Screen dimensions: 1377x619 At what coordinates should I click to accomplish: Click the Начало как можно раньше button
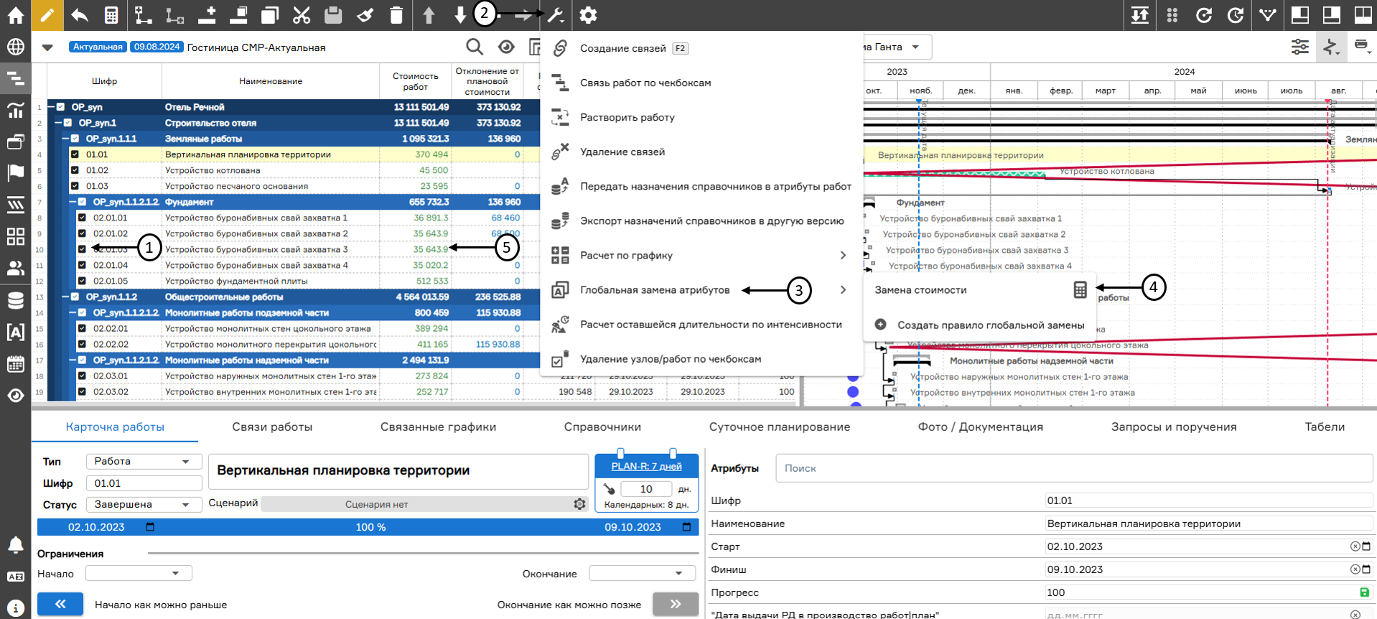(x=60, y=604)
